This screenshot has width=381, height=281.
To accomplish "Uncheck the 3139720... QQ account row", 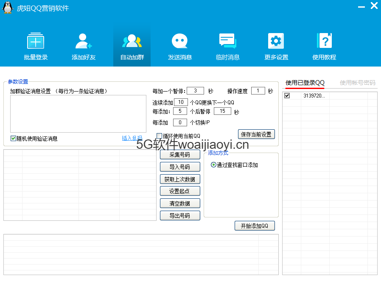I will (287, 96).
